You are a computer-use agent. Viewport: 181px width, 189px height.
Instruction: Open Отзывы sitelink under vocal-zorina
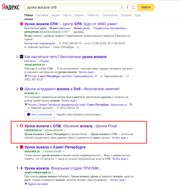44,61
